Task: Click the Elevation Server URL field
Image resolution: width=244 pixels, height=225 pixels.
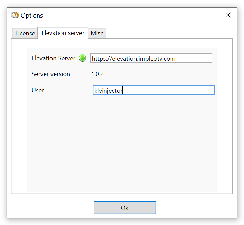Action: (151, 58)
